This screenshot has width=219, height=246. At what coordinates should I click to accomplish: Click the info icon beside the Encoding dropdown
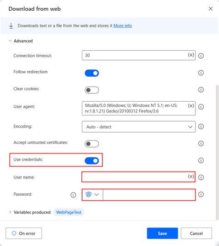click(x=201, y=126)
